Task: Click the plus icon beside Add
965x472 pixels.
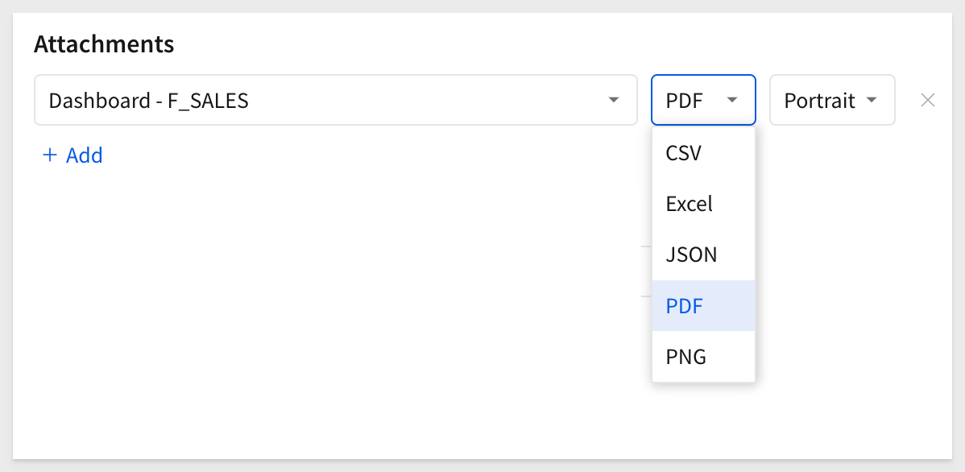Action: click(49, 155)
